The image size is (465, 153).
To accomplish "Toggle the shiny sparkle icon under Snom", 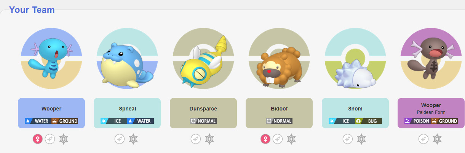I will [x=348, y=139].
